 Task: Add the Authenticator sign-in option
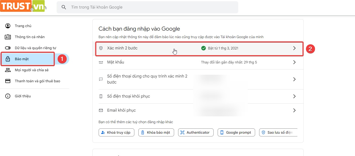click(x=196, y=132)
